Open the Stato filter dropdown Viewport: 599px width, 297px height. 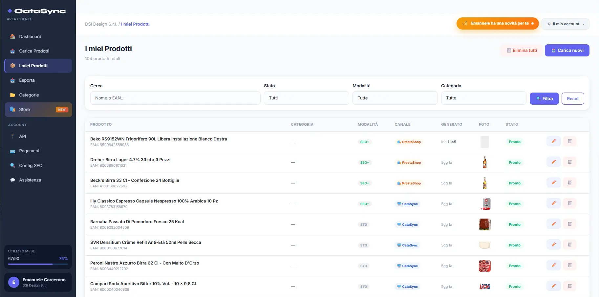(x=306, y=98)
